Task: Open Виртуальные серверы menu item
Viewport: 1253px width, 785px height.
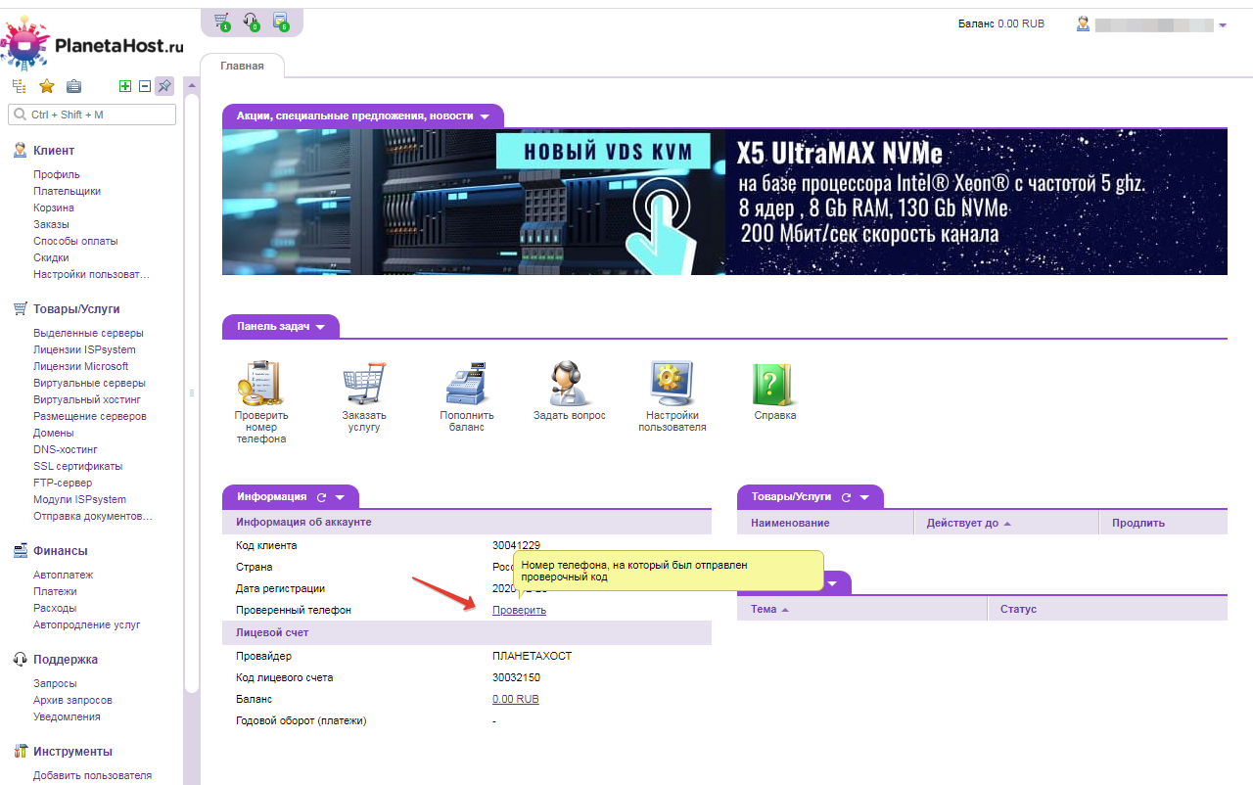Action: (x=89, y=383)
